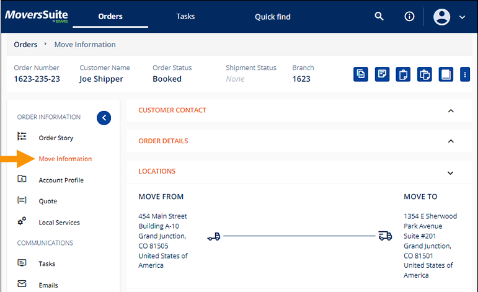
Task: Collapse the Locations section
Action: [x=451, y=173]
